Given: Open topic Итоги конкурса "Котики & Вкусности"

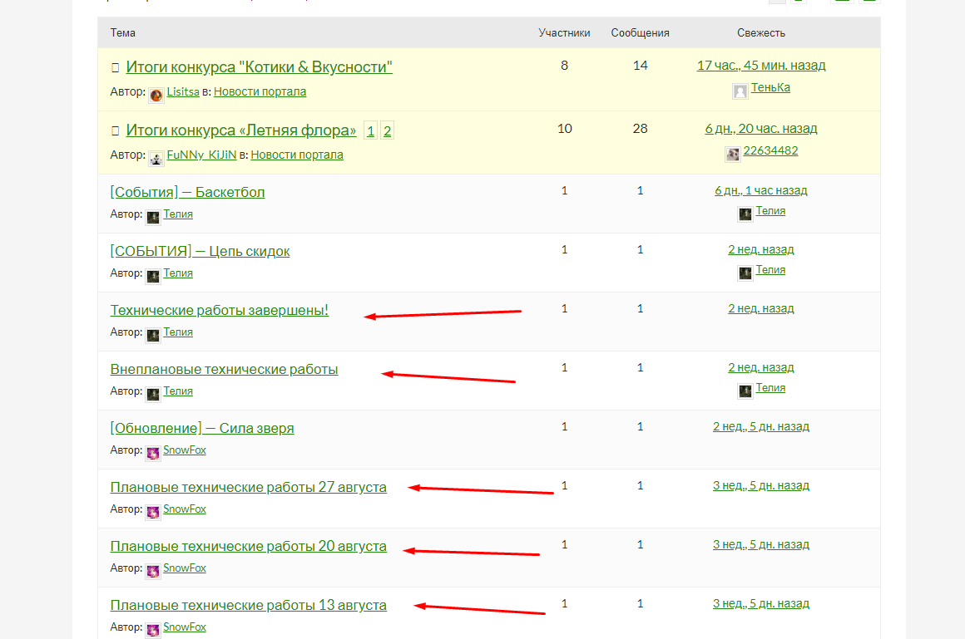Looking at the screenshot, I should pos(259,67).
